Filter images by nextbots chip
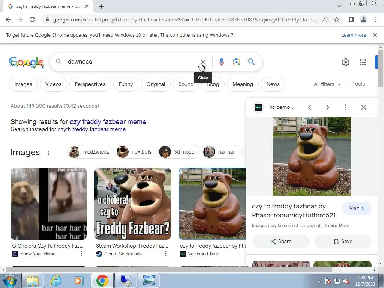Image resolution: width=384 pixels, height=288 pixels. [136, 152]
